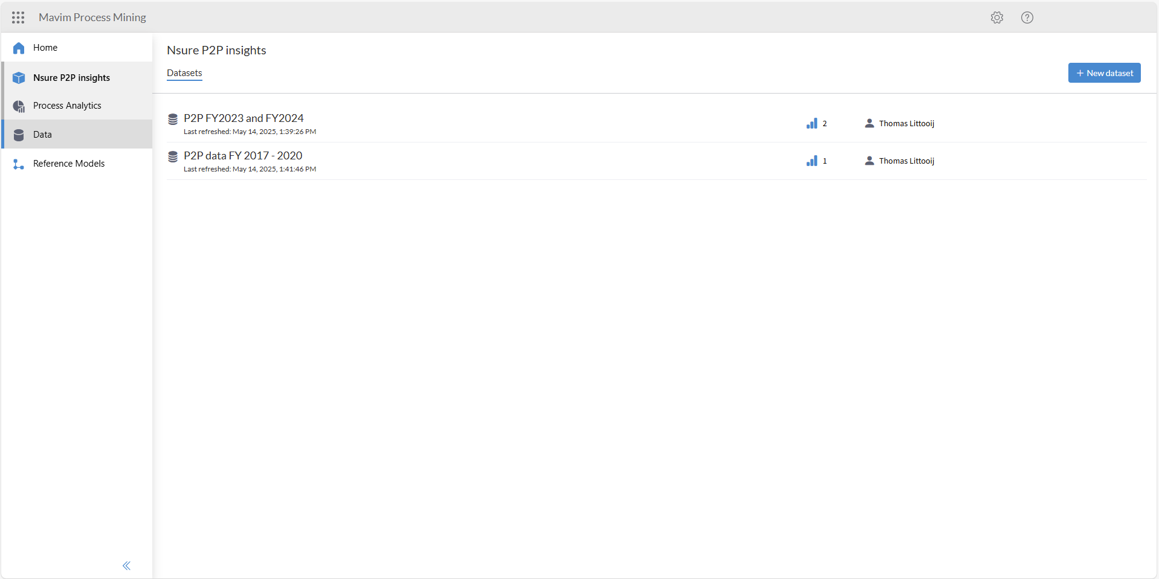Open the app launcher grid icon
This screenshot has width=1159, height=579.
click(18, 18)
